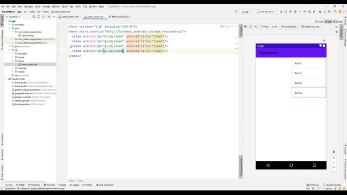The width and height of the screenshot is (347, 195).
Task: Open the app run configuration dropdown
Action: coord(247,11)
